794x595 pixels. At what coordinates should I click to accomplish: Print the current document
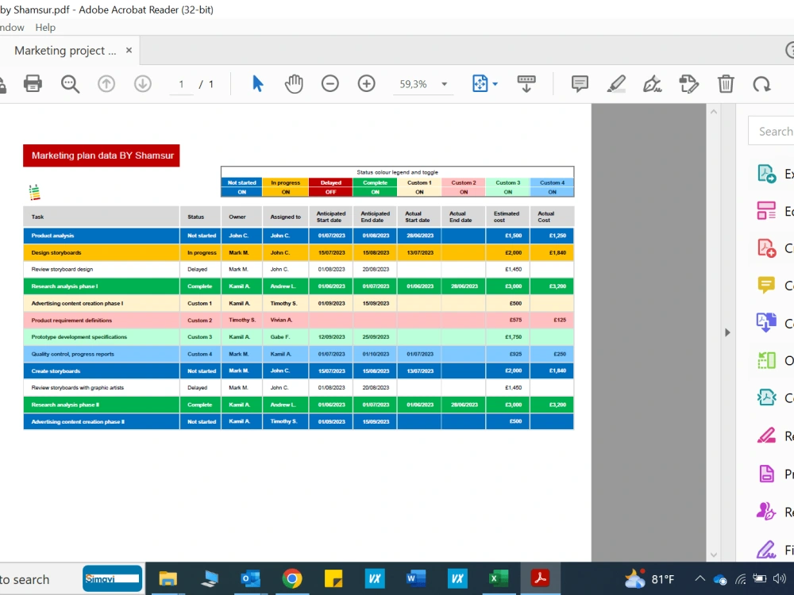coord(33,83)
